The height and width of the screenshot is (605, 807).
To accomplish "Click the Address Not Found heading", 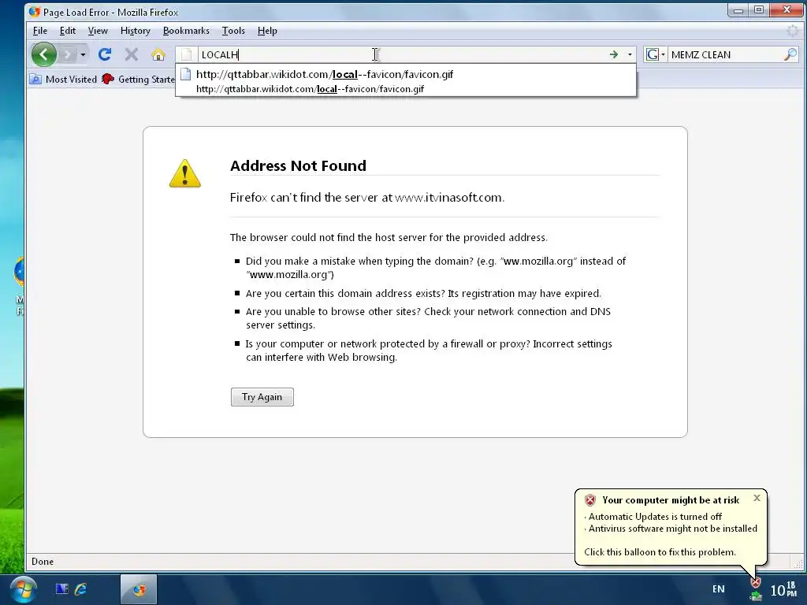I will (298, 165).
